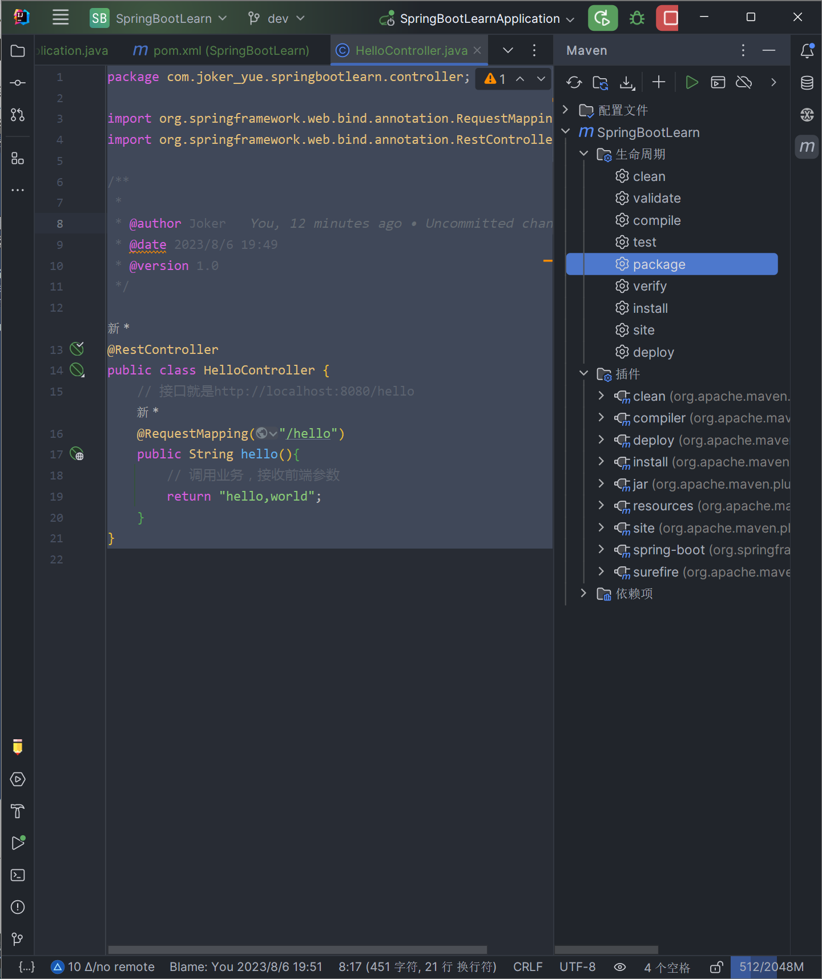Open the Terminal tool window
822x979 pixels.
pyautogui.click(x=18, y=875)
